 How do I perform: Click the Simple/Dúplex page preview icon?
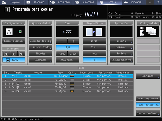(94, 32)
